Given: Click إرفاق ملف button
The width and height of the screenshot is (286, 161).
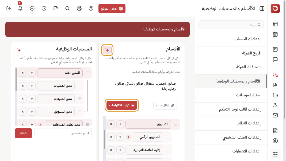Looking at the screenshot, I should click(x=165, y=105).
